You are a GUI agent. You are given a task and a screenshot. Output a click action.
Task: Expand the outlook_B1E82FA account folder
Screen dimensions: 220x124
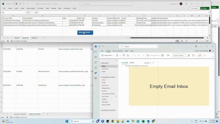(101, 110)
